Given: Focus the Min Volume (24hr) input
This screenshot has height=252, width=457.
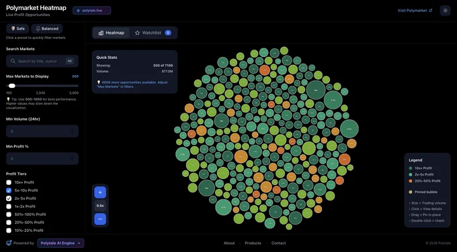Looking at the screenshot, I should [42, 131].
